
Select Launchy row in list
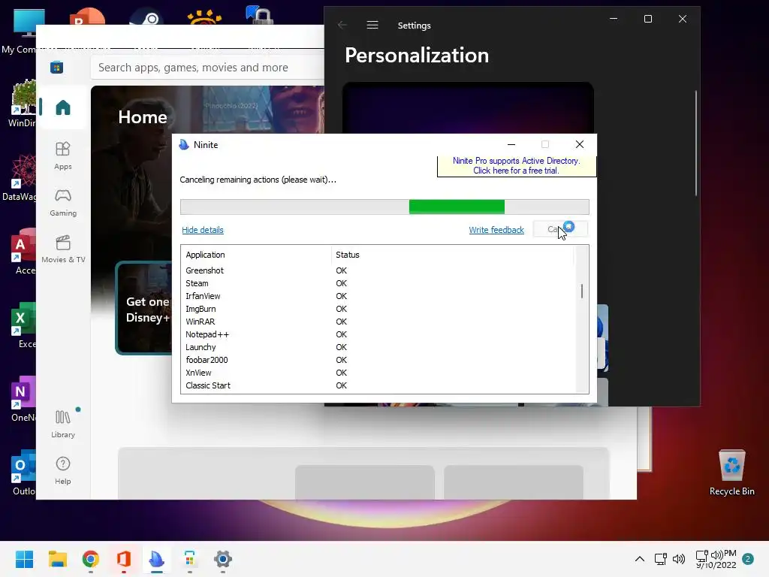coord(378,347)
